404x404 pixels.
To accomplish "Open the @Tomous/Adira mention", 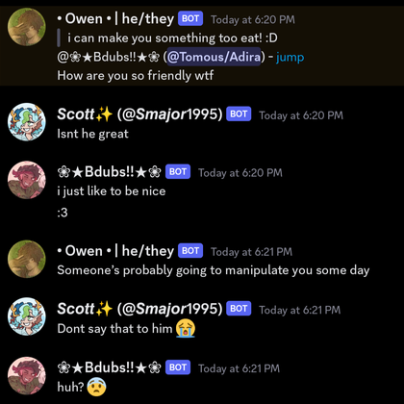I will coord(214,57).
